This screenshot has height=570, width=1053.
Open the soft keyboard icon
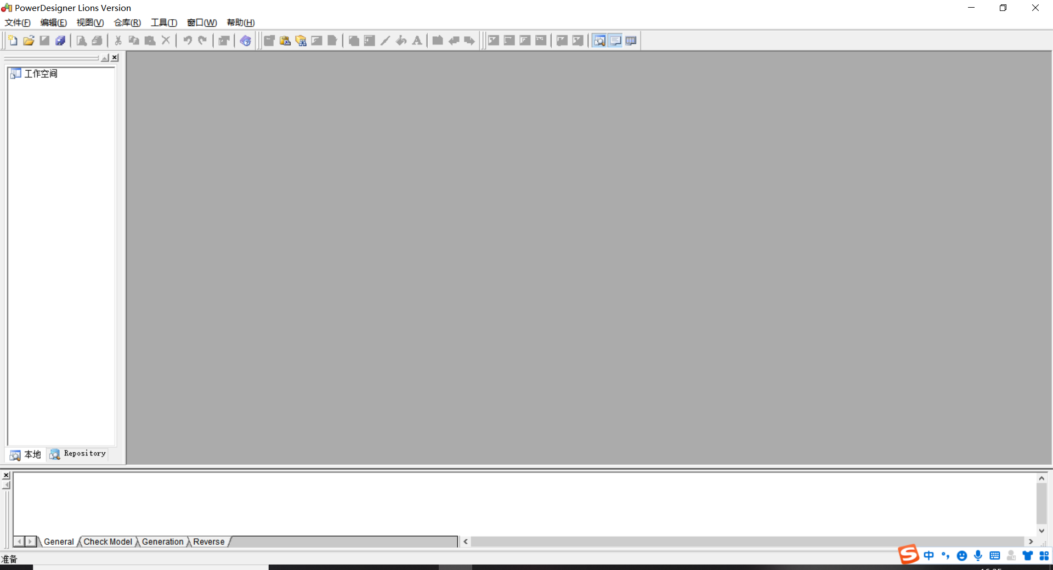point(994,556)
